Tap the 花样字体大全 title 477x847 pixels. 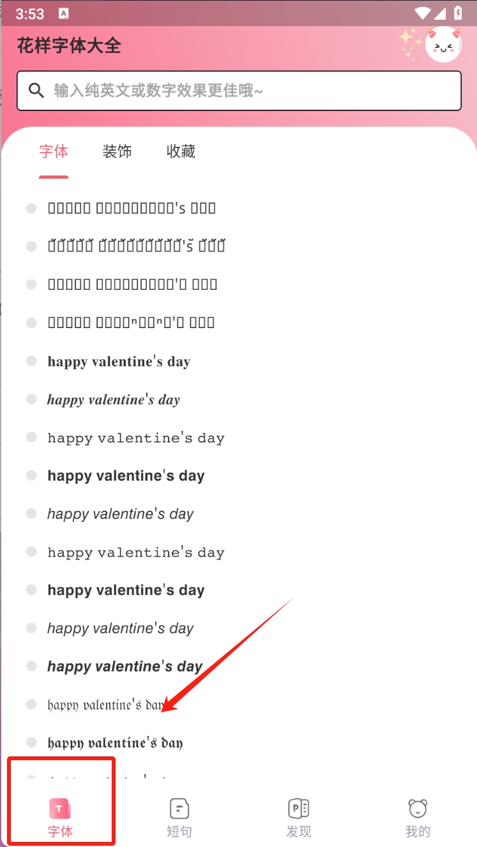click(69, 46)
